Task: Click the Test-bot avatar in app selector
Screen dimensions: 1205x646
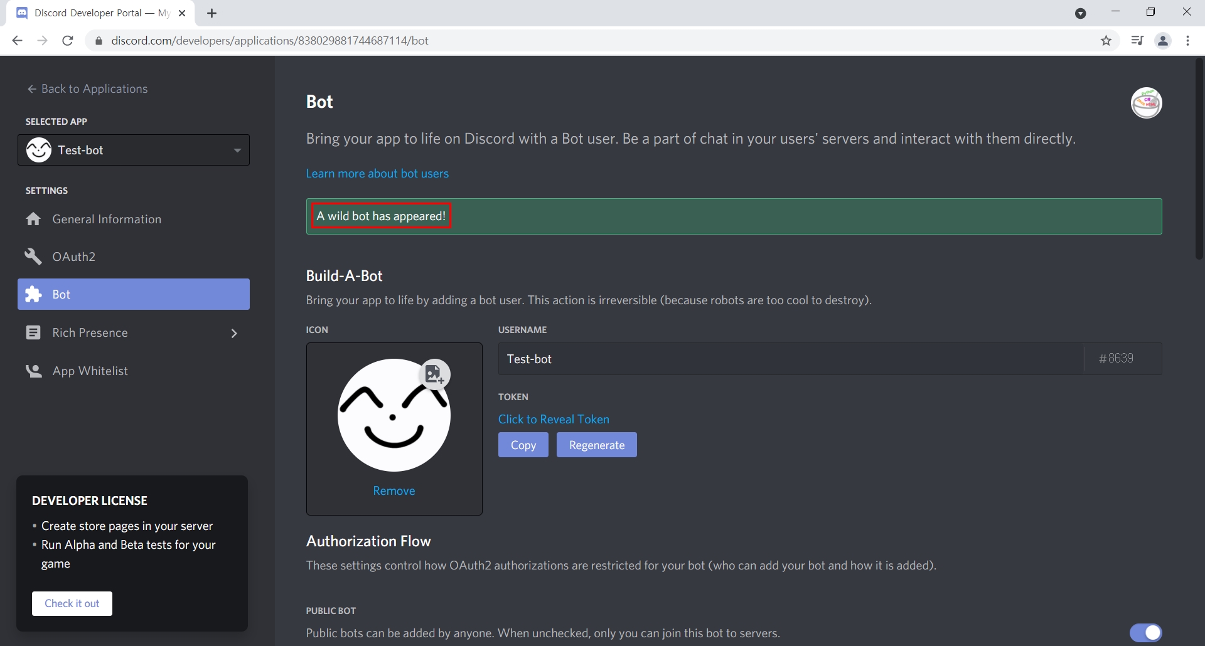Action: click(x=39, y=150)
